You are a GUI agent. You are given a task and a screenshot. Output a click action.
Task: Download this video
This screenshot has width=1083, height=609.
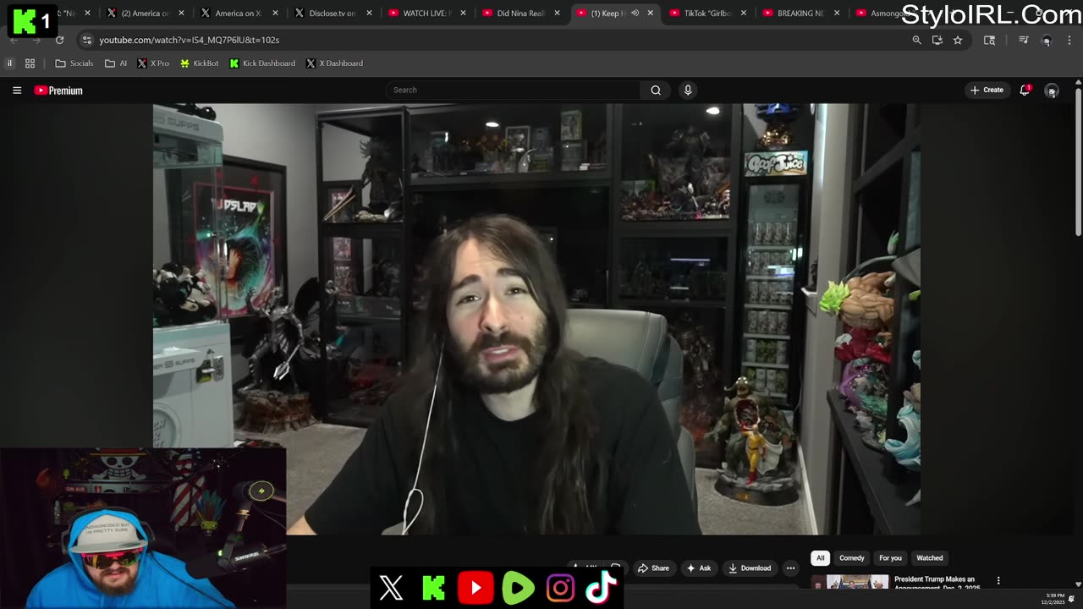pos(750,568)
